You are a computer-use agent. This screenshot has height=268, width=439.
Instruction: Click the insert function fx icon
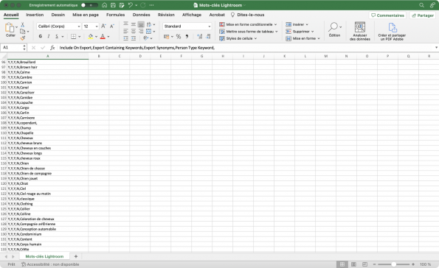pyautogui.click(x=52, y=48)
